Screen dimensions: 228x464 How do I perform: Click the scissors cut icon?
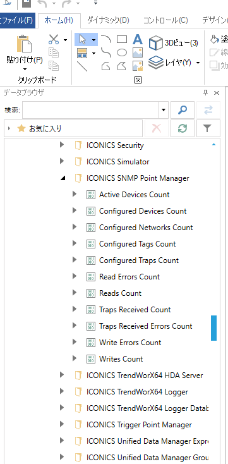pyautogui.click(x=54, y=39)
